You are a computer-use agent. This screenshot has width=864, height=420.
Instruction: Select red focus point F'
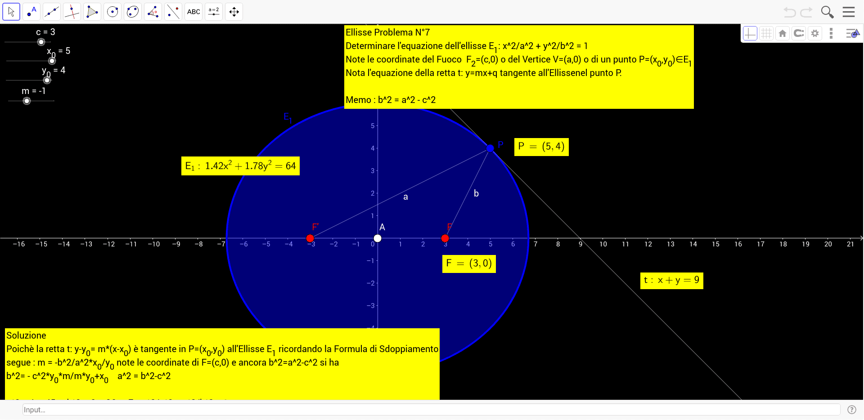point(310,238)
